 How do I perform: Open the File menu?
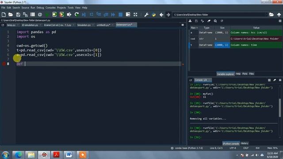pyautogui.click(x=3, y=8)
